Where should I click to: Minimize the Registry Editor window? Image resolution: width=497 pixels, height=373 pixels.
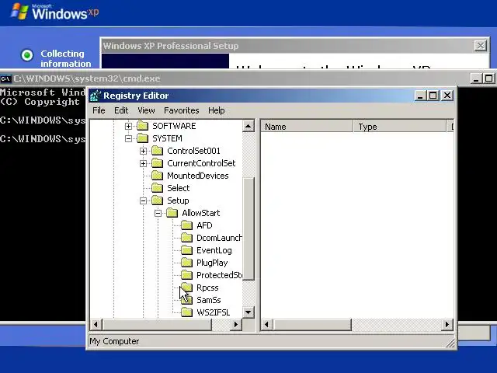(420, 96)
